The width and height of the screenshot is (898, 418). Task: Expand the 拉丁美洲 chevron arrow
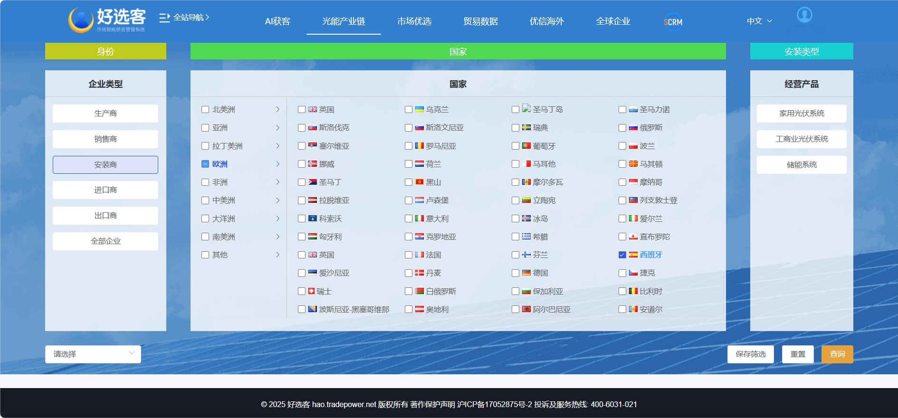tap(277, 146)
